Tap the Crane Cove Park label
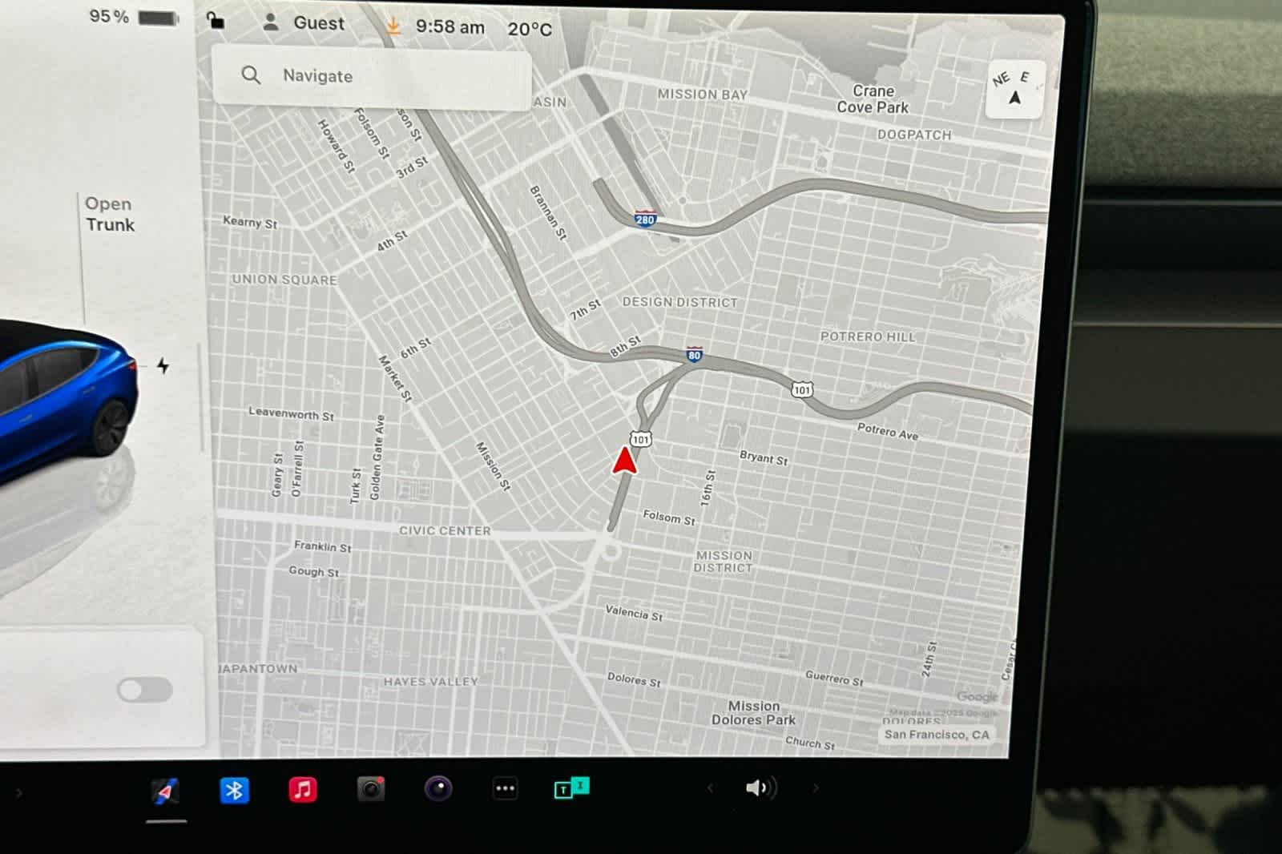Image resolution: width=1282 pixels, height=854 pixels. coord(873,99)
